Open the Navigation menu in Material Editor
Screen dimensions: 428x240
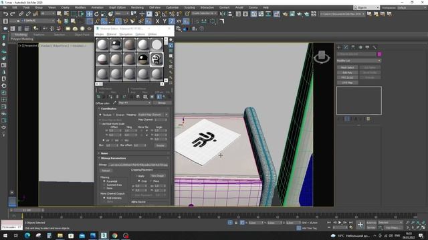pyautogui.click(x=126, y=34)
